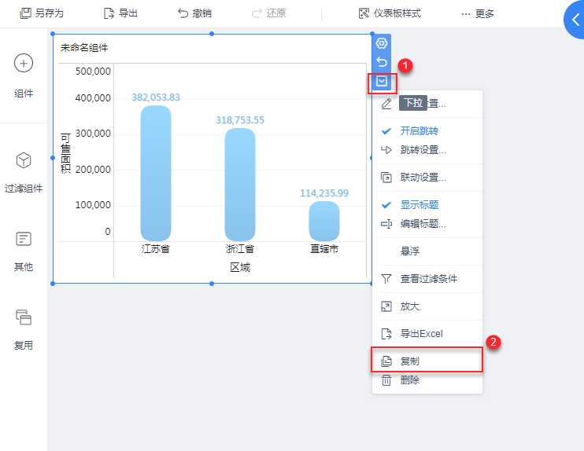Screen dimensions: 584x451
Task: Click the 另存为 save-as button
Action: 42,13
